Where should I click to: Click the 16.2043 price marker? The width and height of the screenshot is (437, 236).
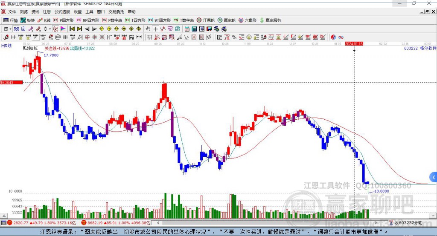(12, 82)
